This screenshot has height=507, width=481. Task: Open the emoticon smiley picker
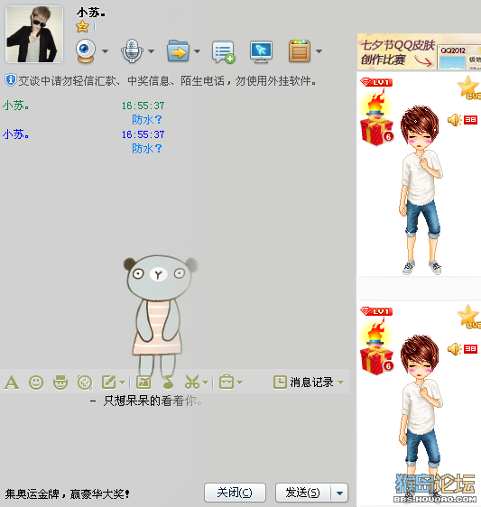click(x=36, y=383)
